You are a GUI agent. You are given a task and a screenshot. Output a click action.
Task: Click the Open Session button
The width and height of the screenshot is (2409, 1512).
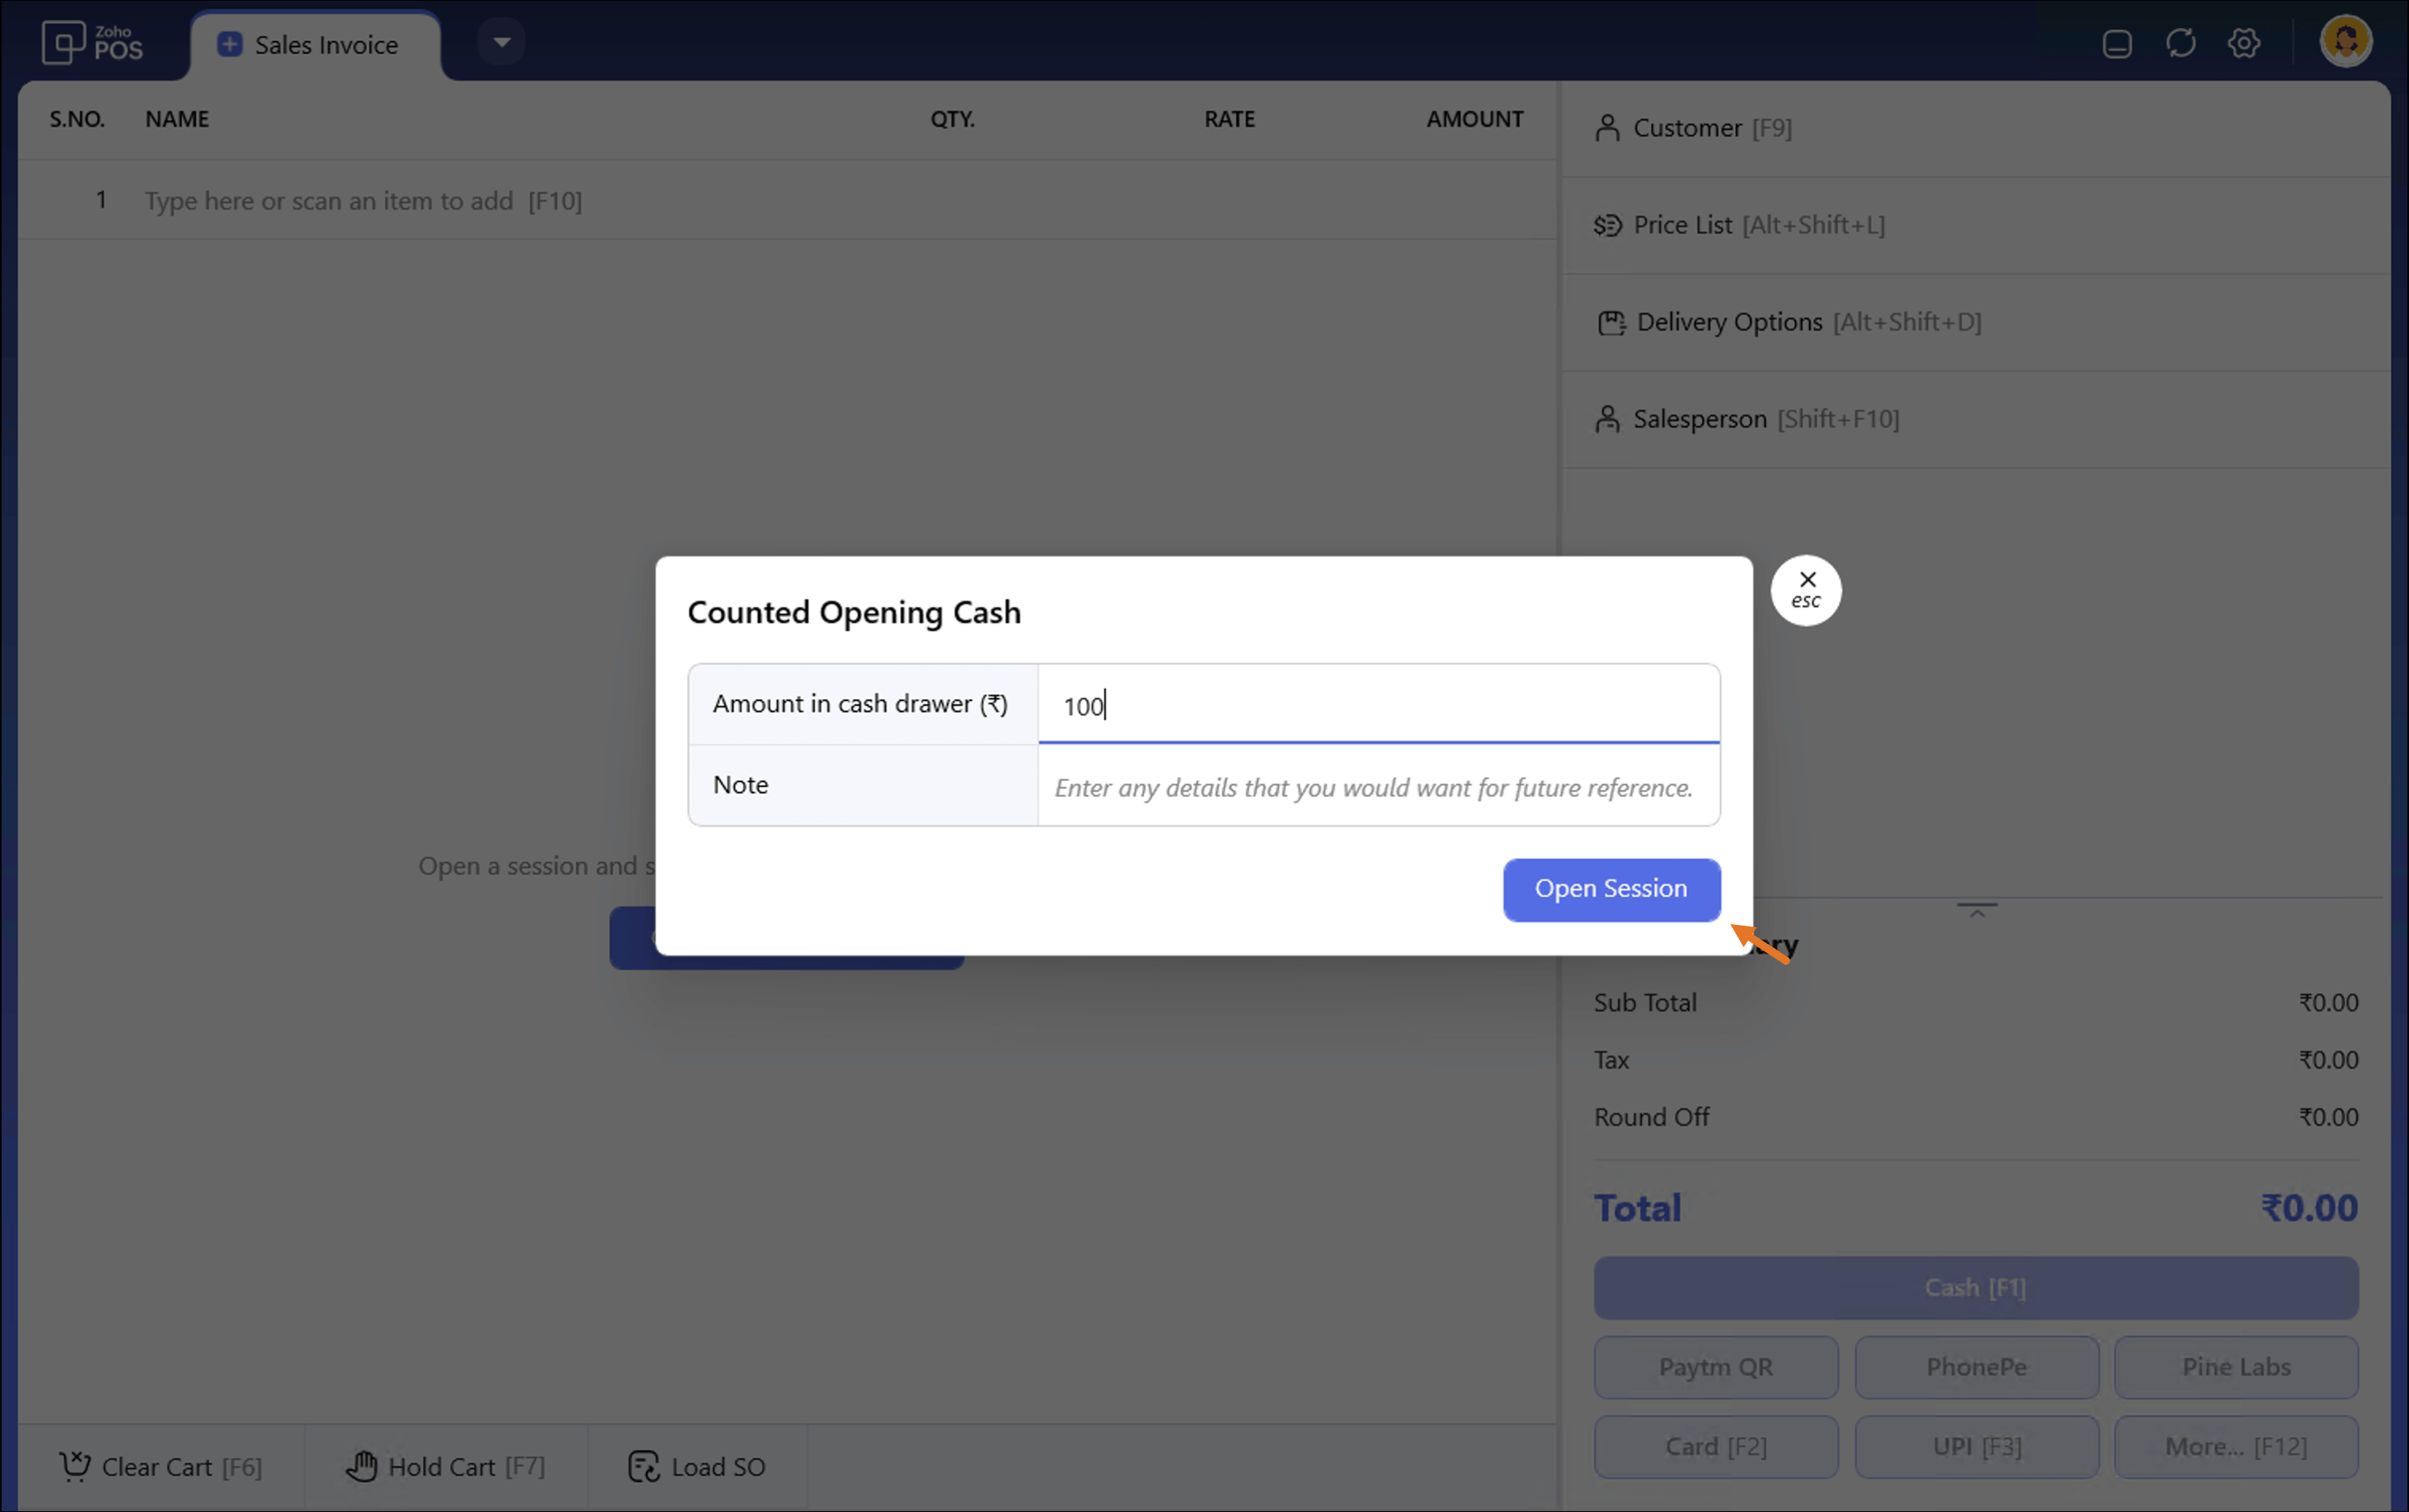coord(1610,889)
